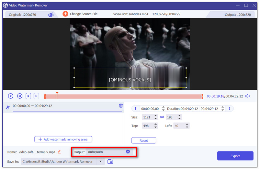Click the Top position field
The height and width of the screenshot is (169, 259).
[148, 126]
